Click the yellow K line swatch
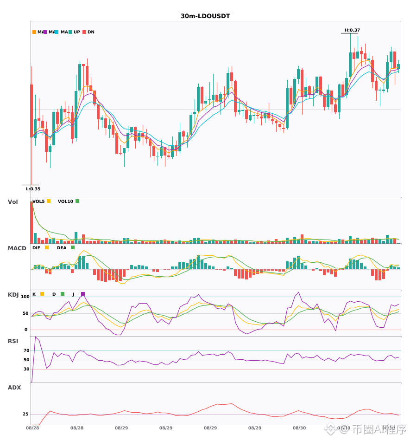 coord(42,294)
